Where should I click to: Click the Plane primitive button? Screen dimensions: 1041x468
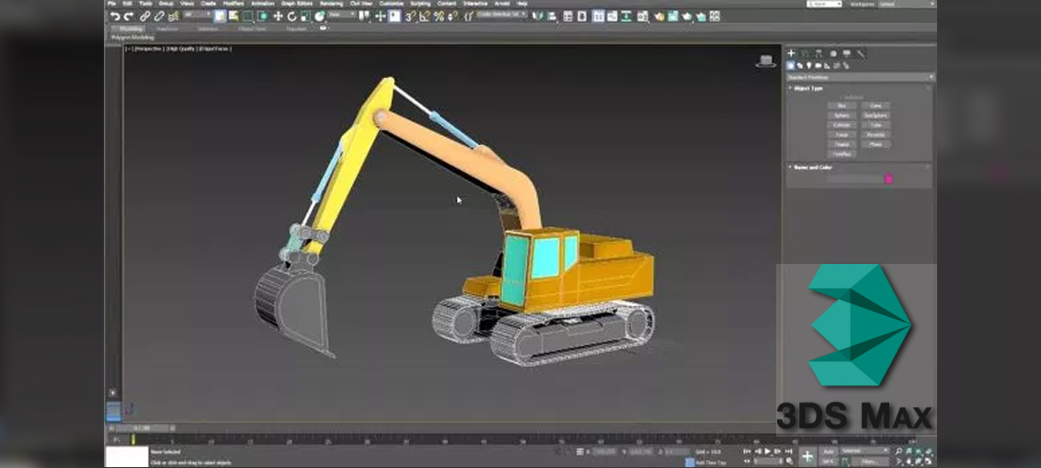click(875, 144)
